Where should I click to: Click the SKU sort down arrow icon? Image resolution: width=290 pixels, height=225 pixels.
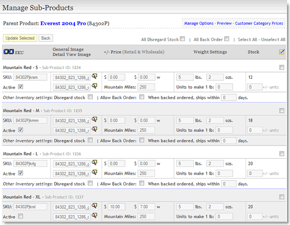[x=11, y=52]
